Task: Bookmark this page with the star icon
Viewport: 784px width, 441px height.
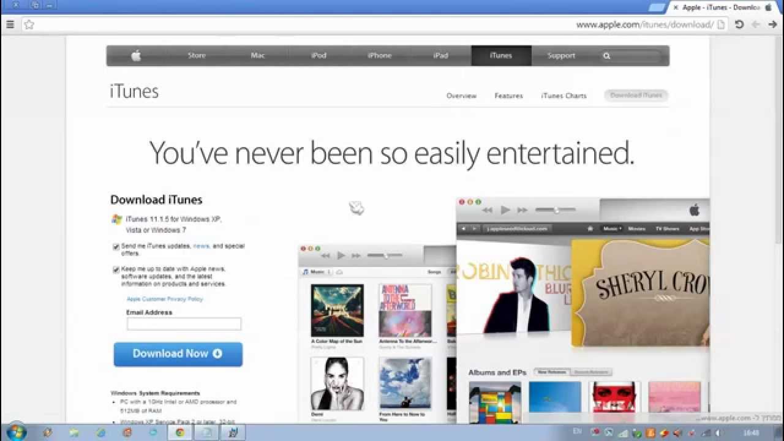Action: coord(29,24)
